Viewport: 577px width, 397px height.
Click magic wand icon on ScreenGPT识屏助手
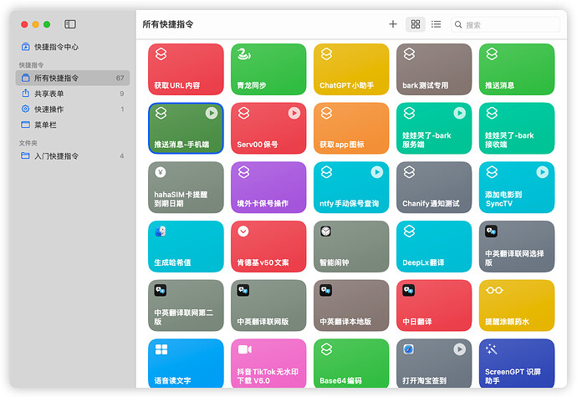pyautogui.click(x=491, y=349)
